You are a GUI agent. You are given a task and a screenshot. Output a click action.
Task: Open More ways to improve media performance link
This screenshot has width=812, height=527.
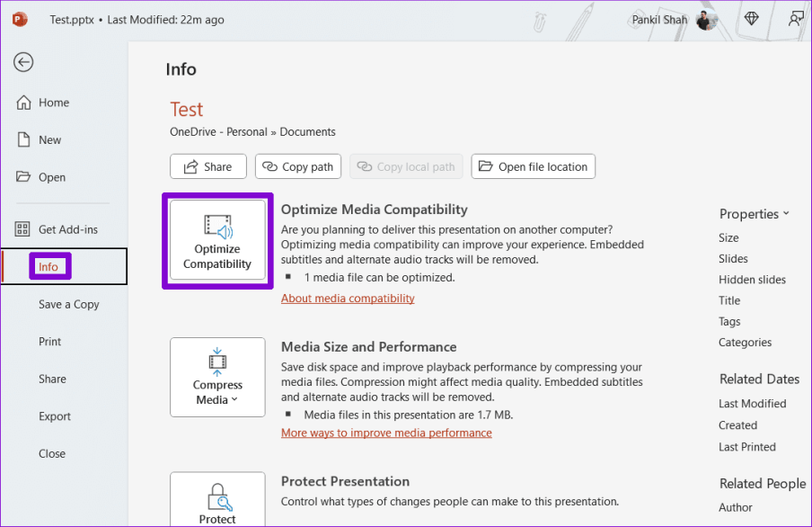pyautogui.click(x=386, y=433)
